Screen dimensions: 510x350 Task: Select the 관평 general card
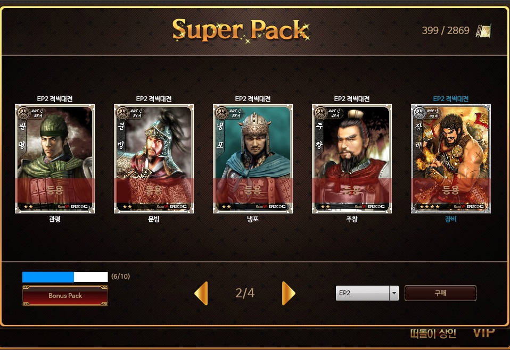(x=55, y=159)
